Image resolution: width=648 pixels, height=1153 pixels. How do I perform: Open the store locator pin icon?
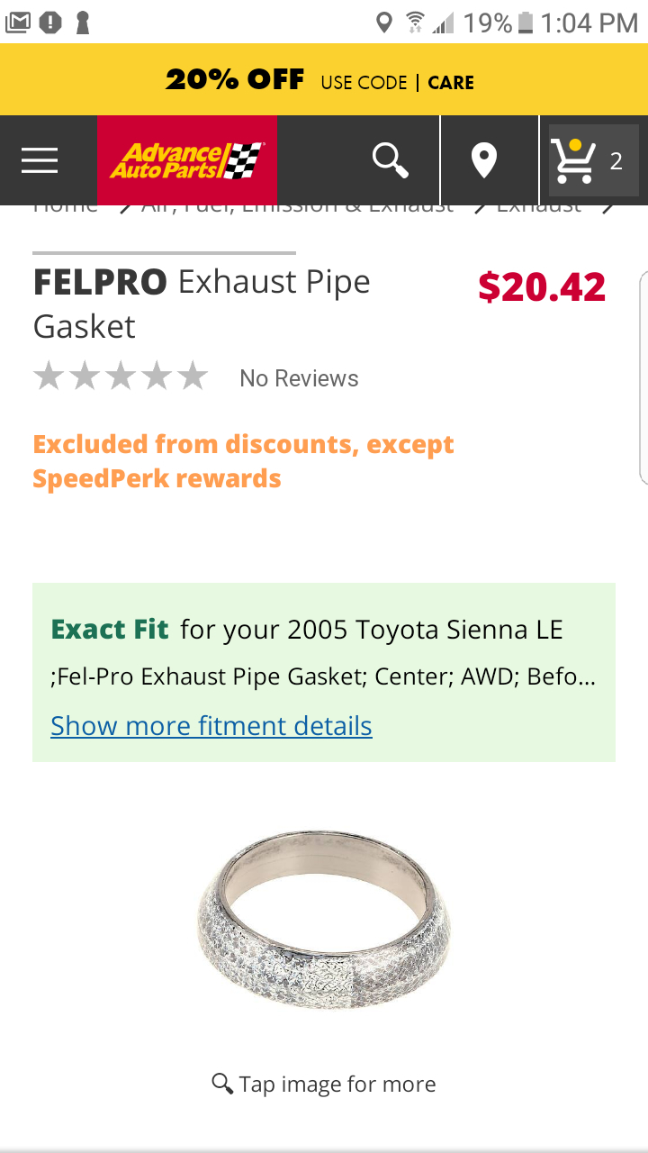(x=484, y=160)
